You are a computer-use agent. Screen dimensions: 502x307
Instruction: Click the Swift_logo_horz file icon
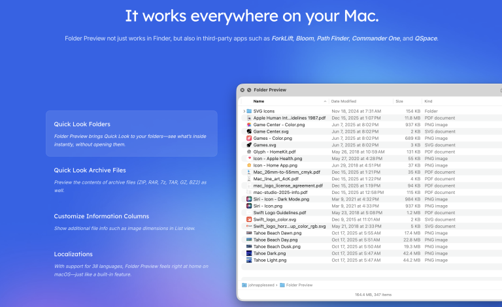click(x=249, y=226)
